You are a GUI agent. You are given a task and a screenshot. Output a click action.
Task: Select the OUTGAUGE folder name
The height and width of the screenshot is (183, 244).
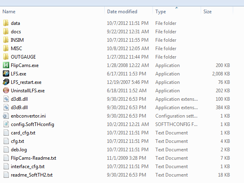point(23,57)
